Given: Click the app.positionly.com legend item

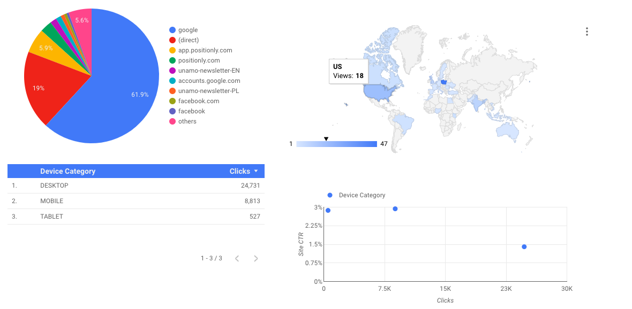Looking at the screenshot, I should [x=201, y=50].
